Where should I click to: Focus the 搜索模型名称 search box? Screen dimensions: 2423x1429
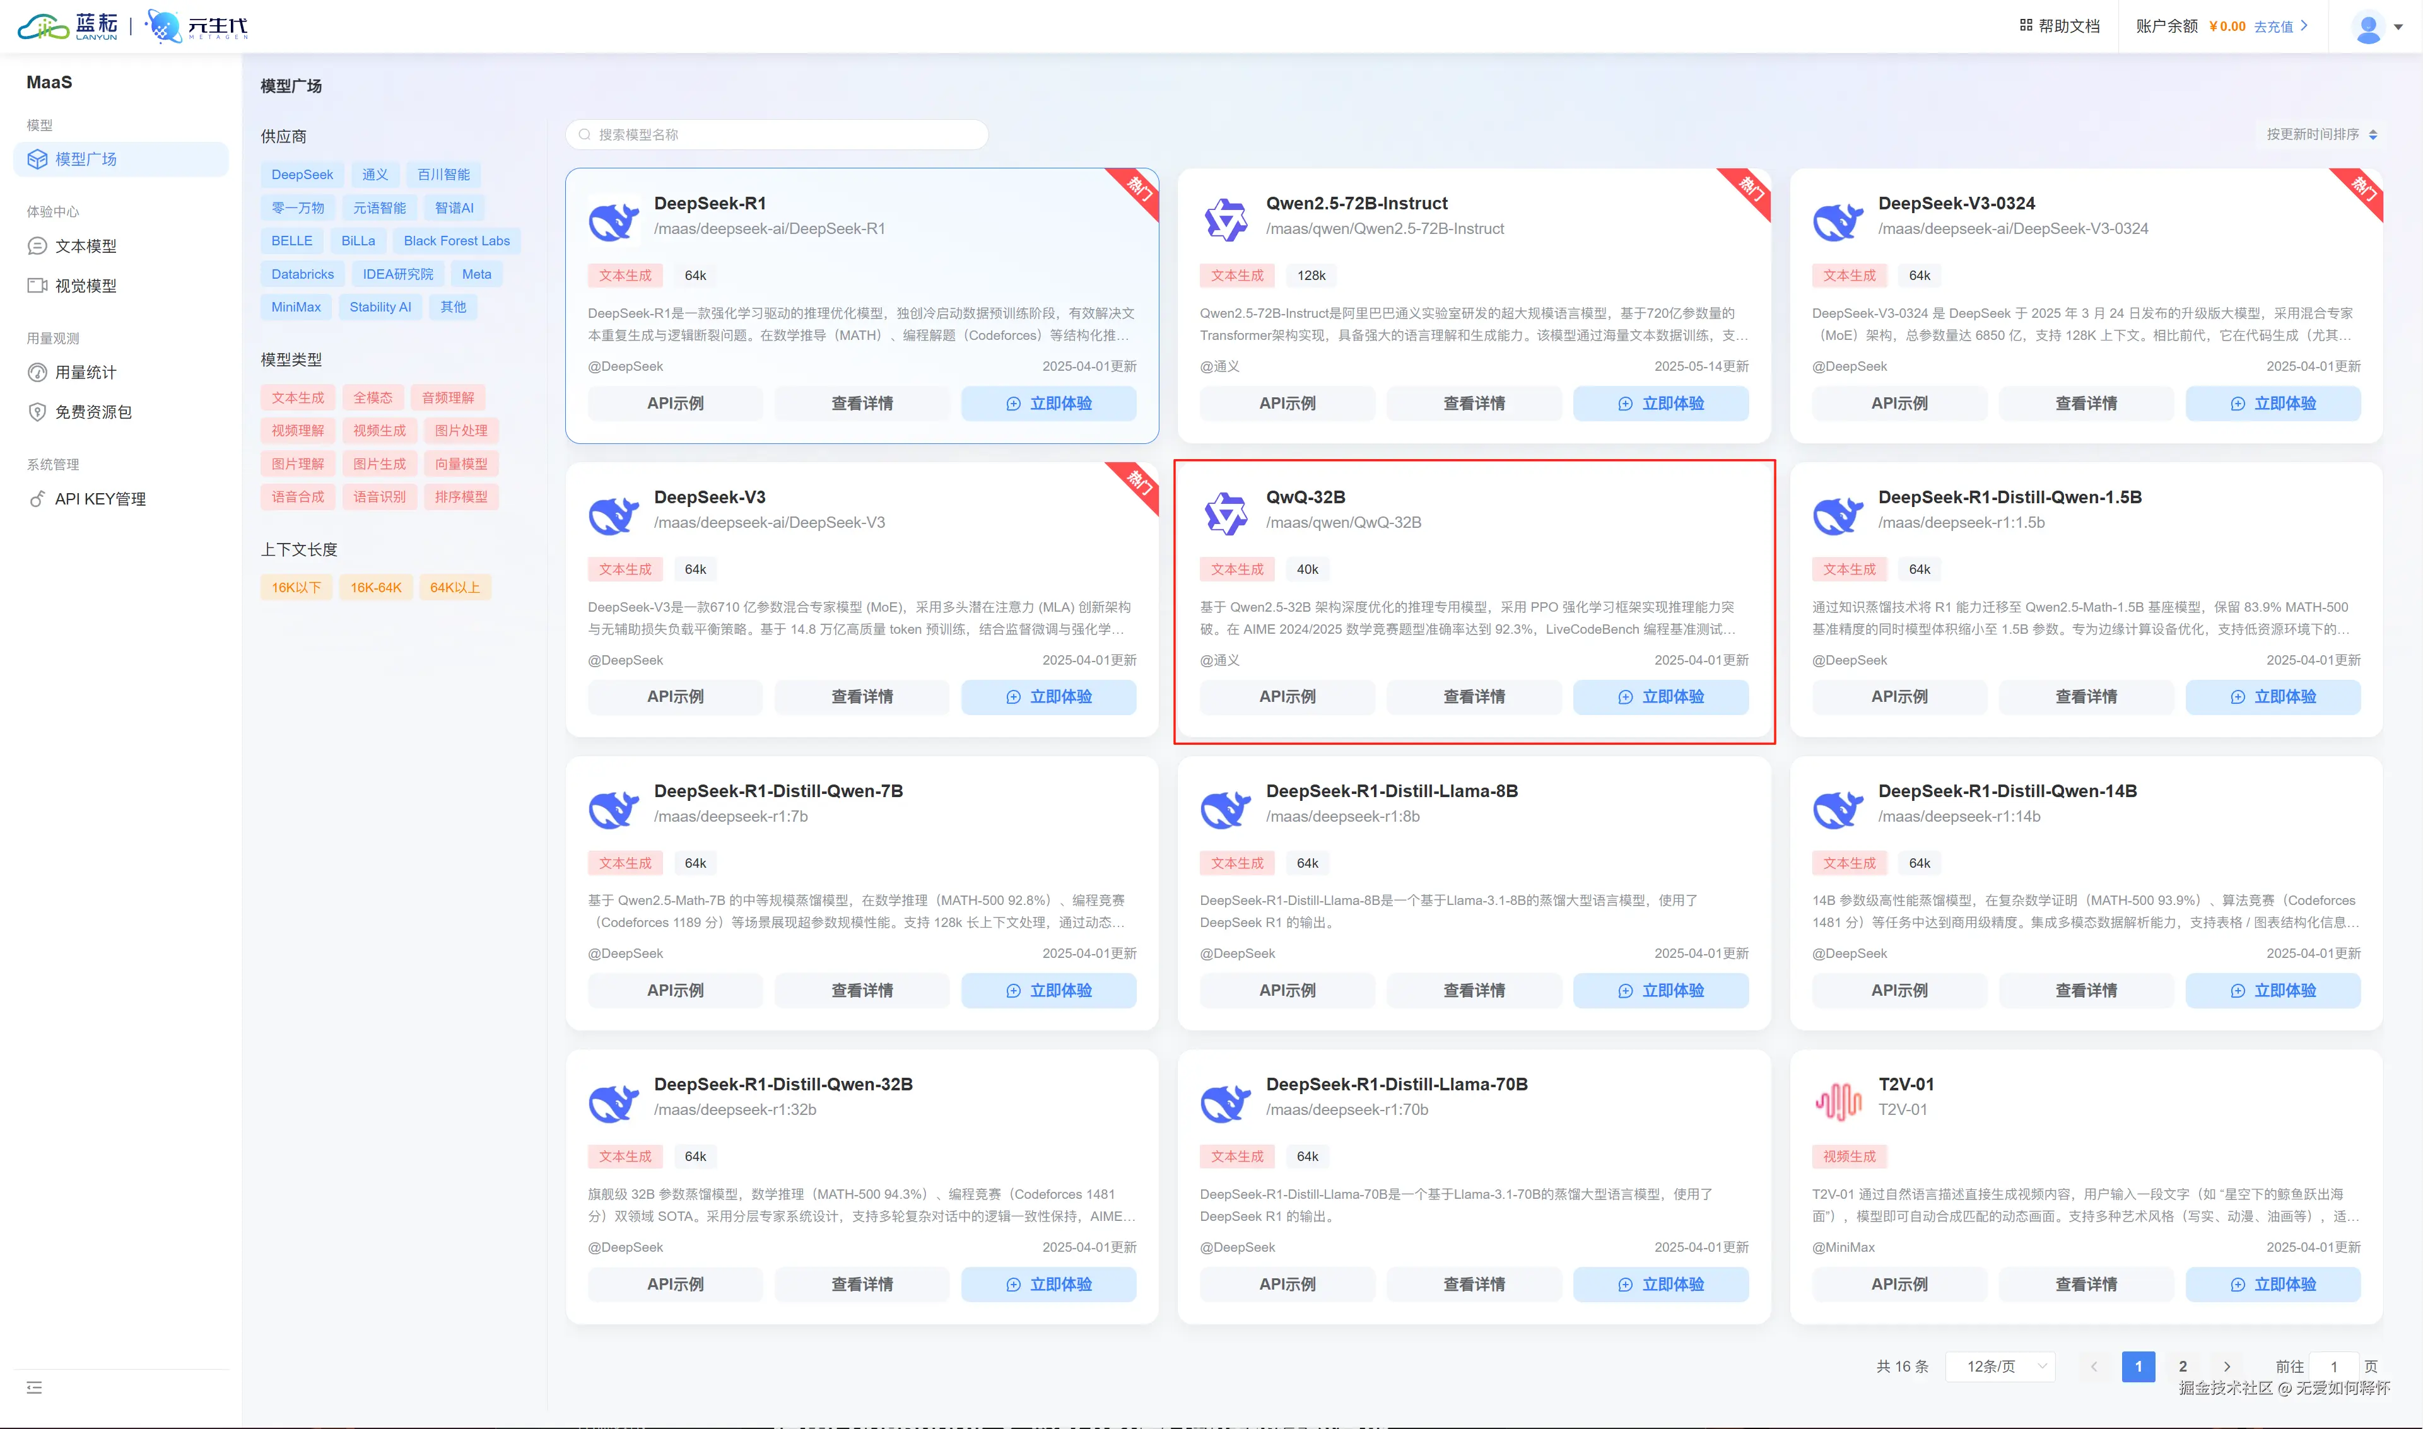point(777,135)
